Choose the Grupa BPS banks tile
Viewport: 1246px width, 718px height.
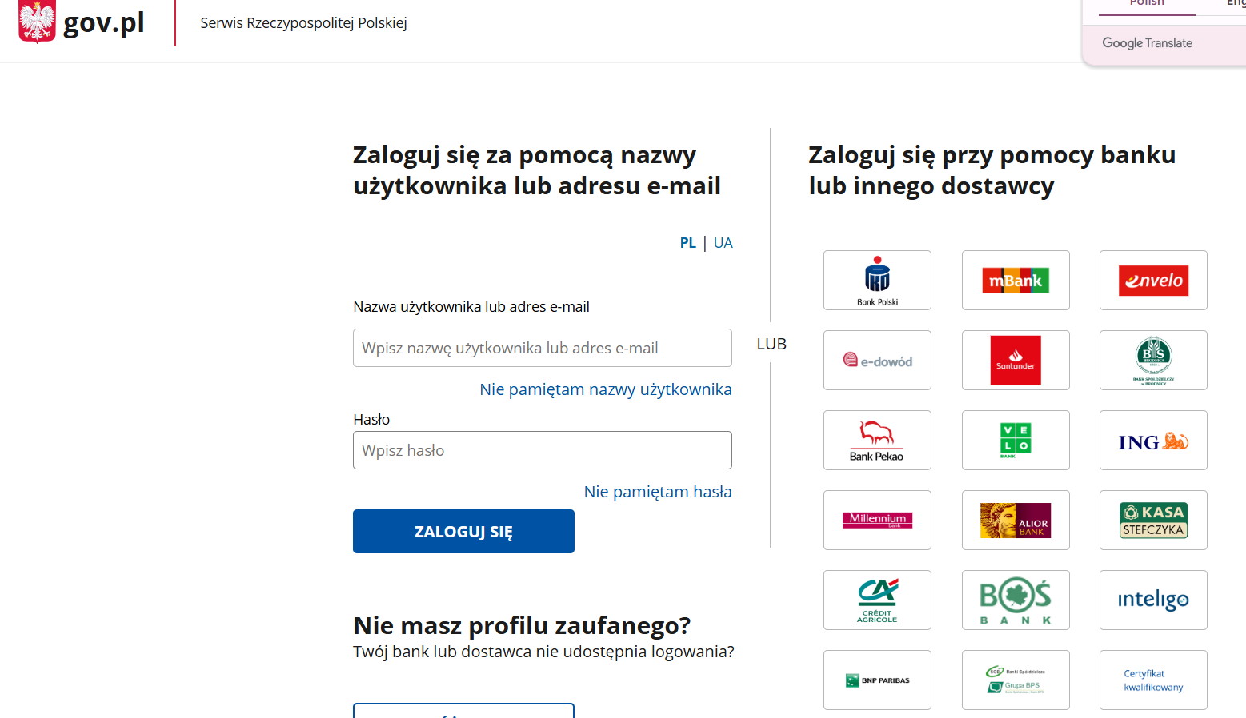click(1016, 680)
